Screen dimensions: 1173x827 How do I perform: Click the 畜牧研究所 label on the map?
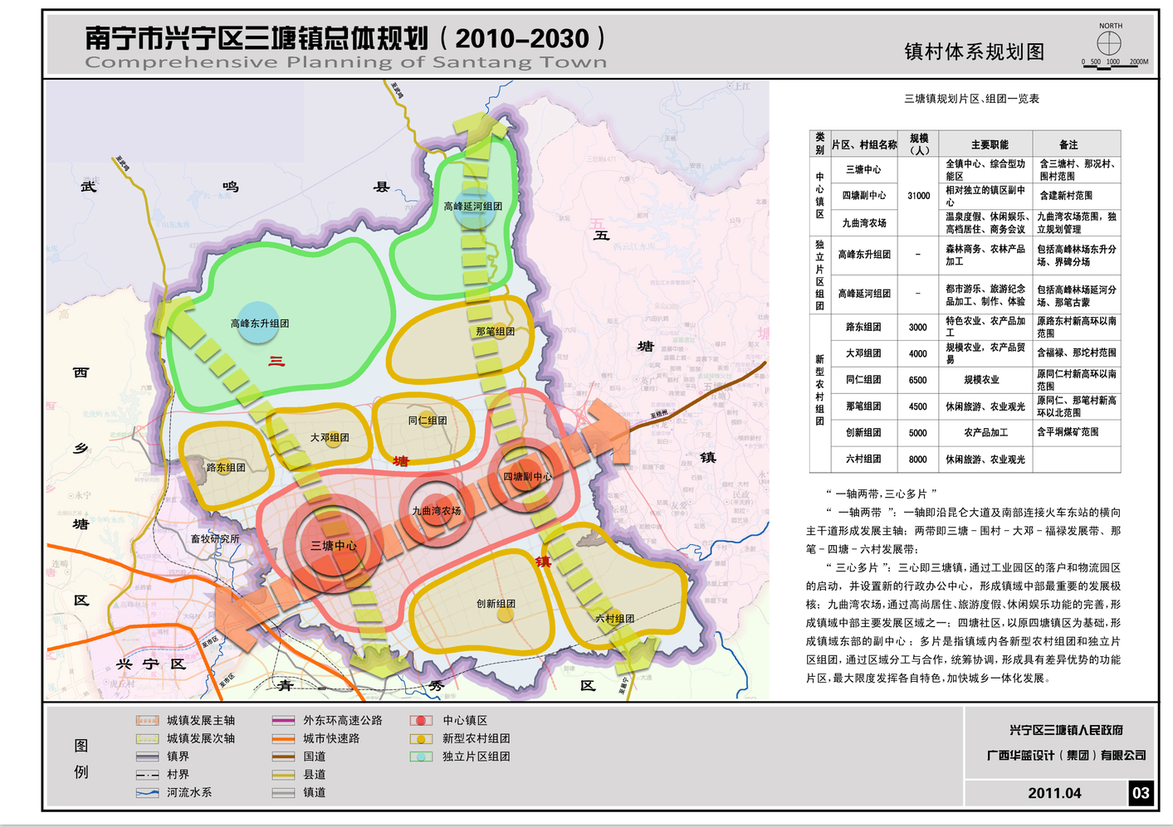[x=215, y=539]
